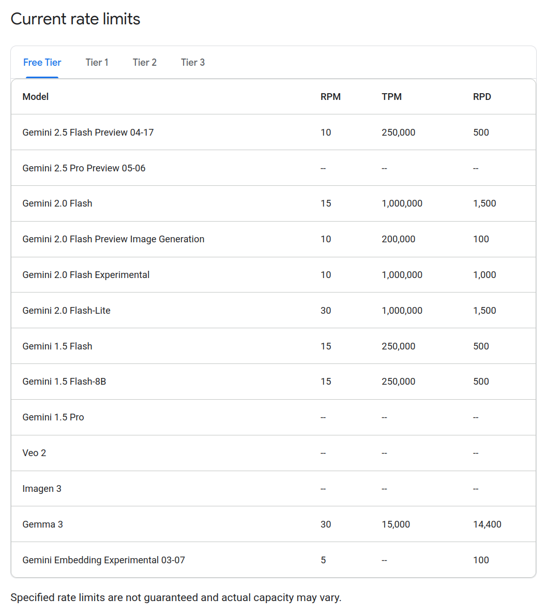Switch to the Tier 3 tab

(192, 62)
